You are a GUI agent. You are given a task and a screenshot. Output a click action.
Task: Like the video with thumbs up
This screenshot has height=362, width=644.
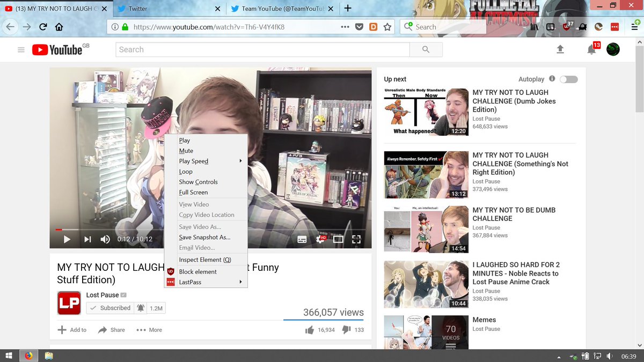pyautogui.click(x=310, y=330)
